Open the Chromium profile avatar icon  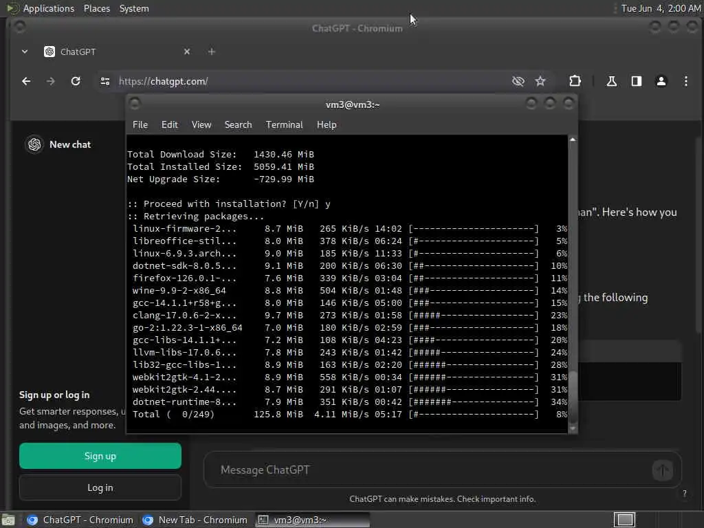click(661, 81)
